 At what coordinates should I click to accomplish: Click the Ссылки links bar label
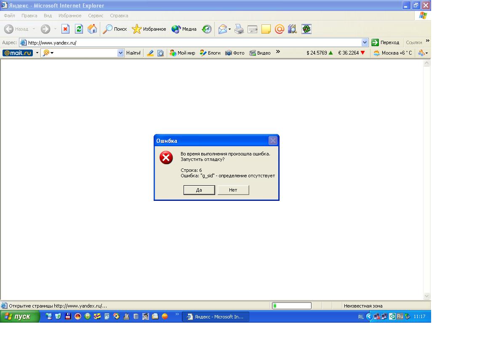click(414, 42)
